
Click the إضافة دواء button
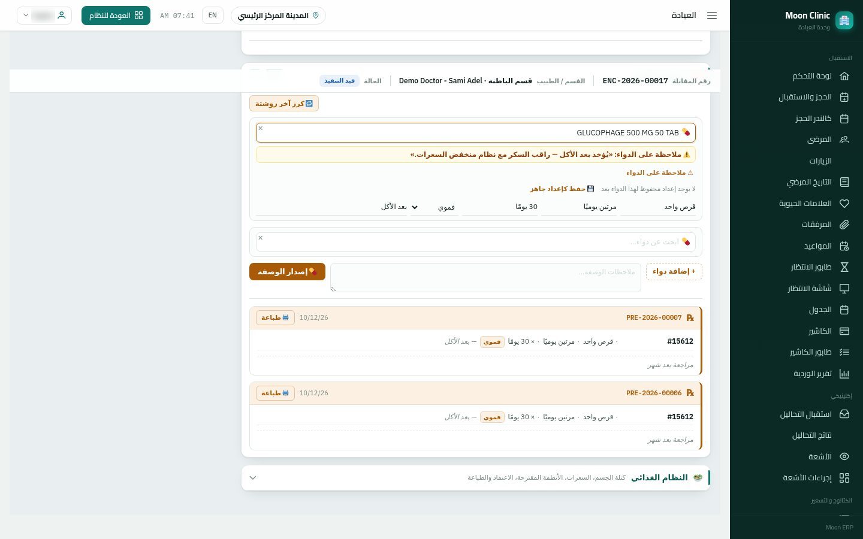[x=674, y=271]
